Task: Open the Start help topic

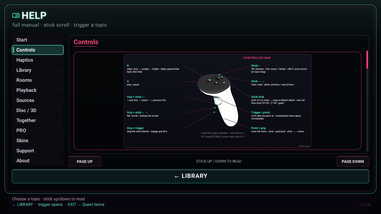Action: 38,40
